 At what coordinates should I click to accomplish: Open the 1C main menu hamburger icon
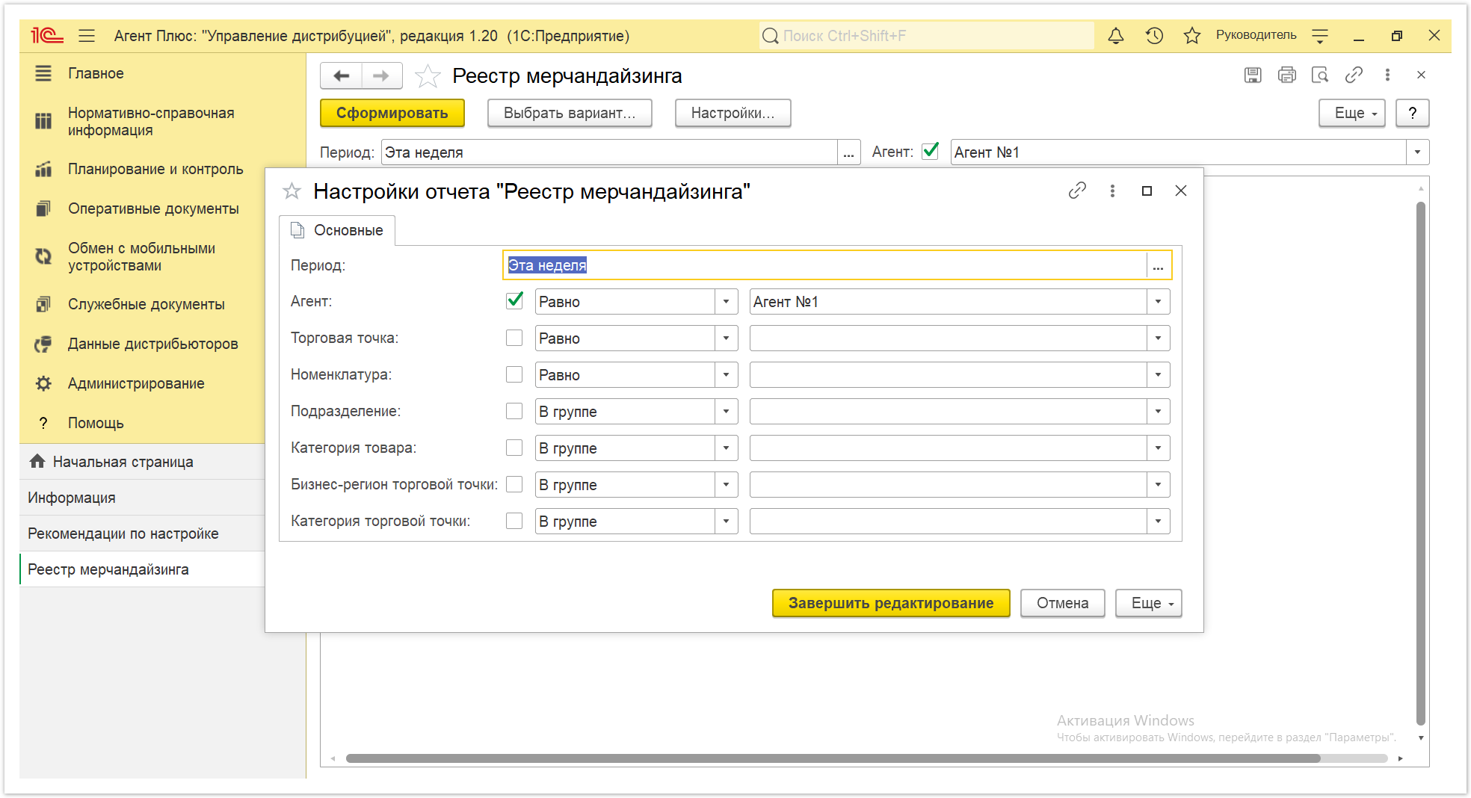(87, 36)
